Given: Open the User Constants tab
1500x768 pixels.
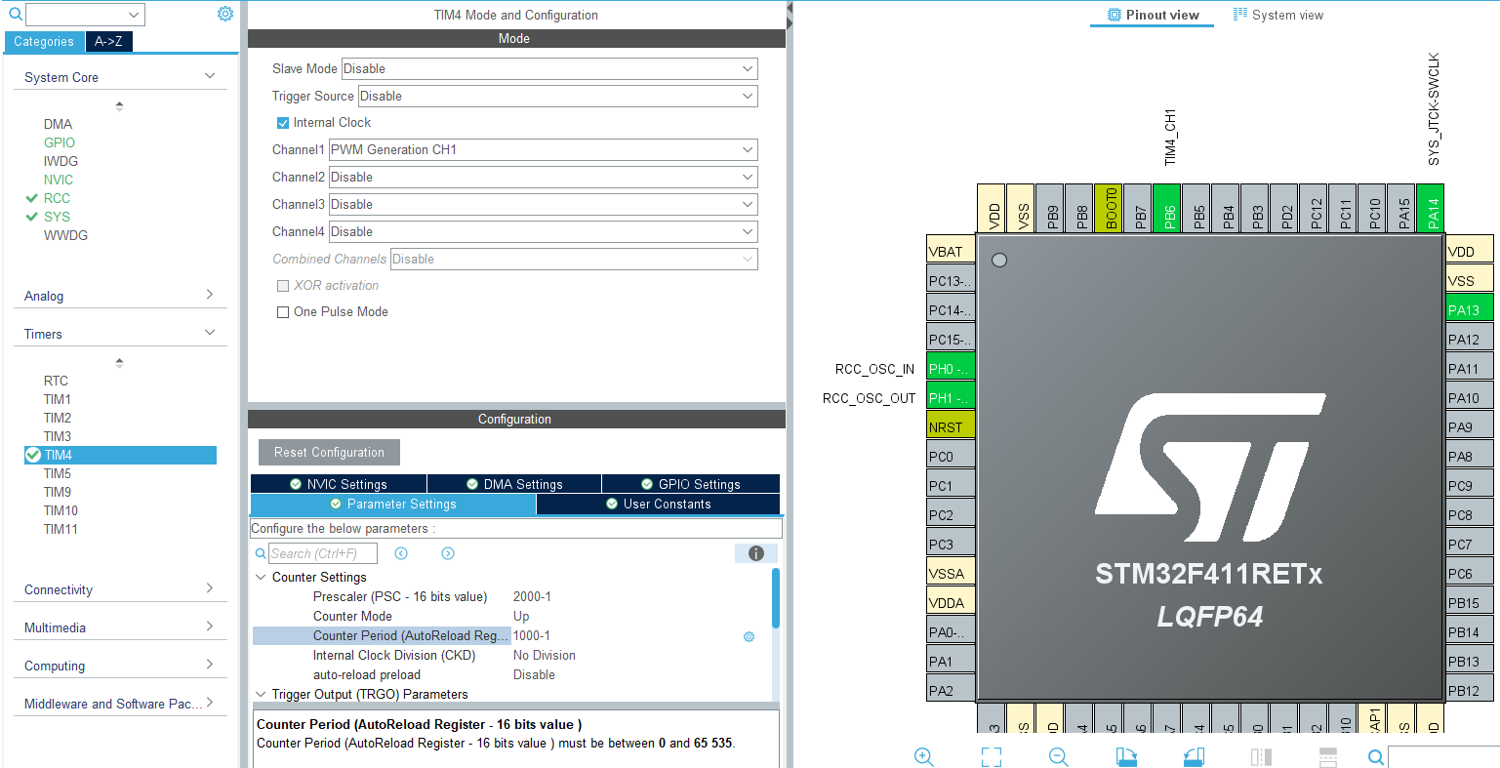Looking at the screenshot, I should click(659, 505).
